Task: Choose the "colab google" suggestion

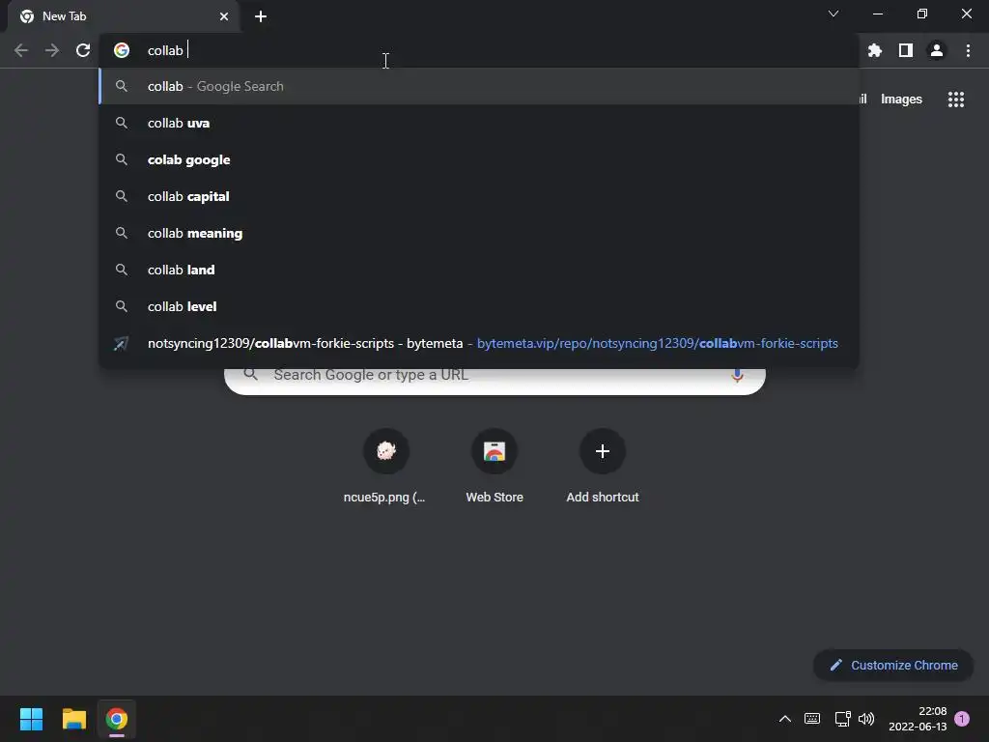Action: pos(479,159)
